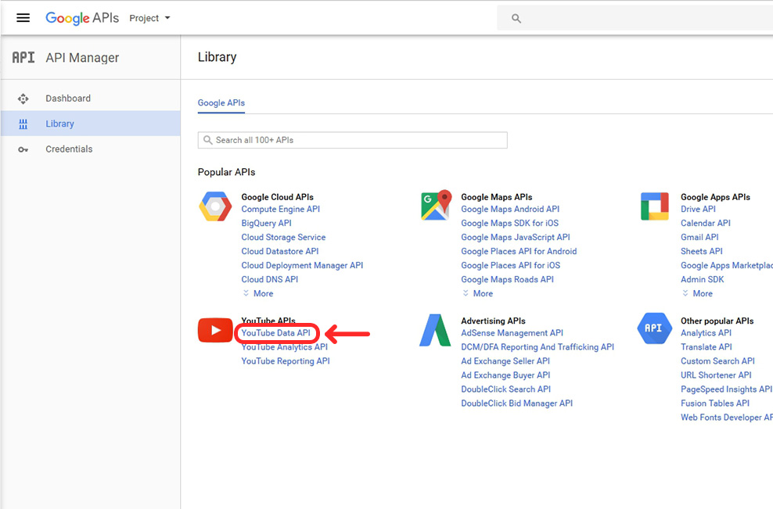Image resolution: width=773 pixels, height=509 pixels.
Task: Open the Ad Exchange Seller API link
Action: 505,361
